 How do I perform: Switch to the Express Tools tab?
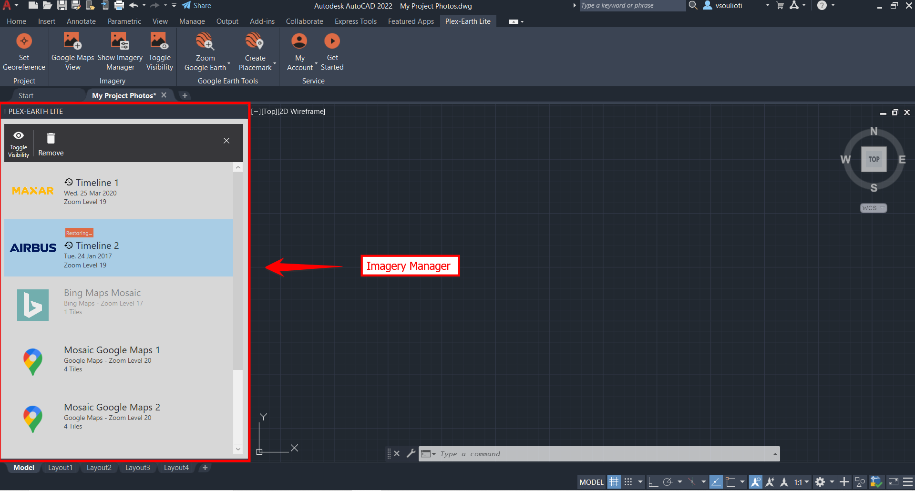[x=356, y=21]
